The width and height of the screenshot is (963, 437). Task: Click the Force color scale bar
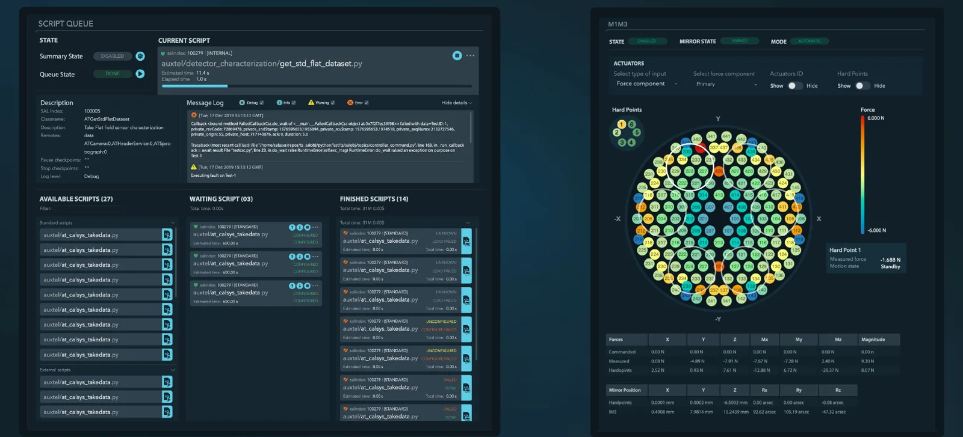coord(862,174)
